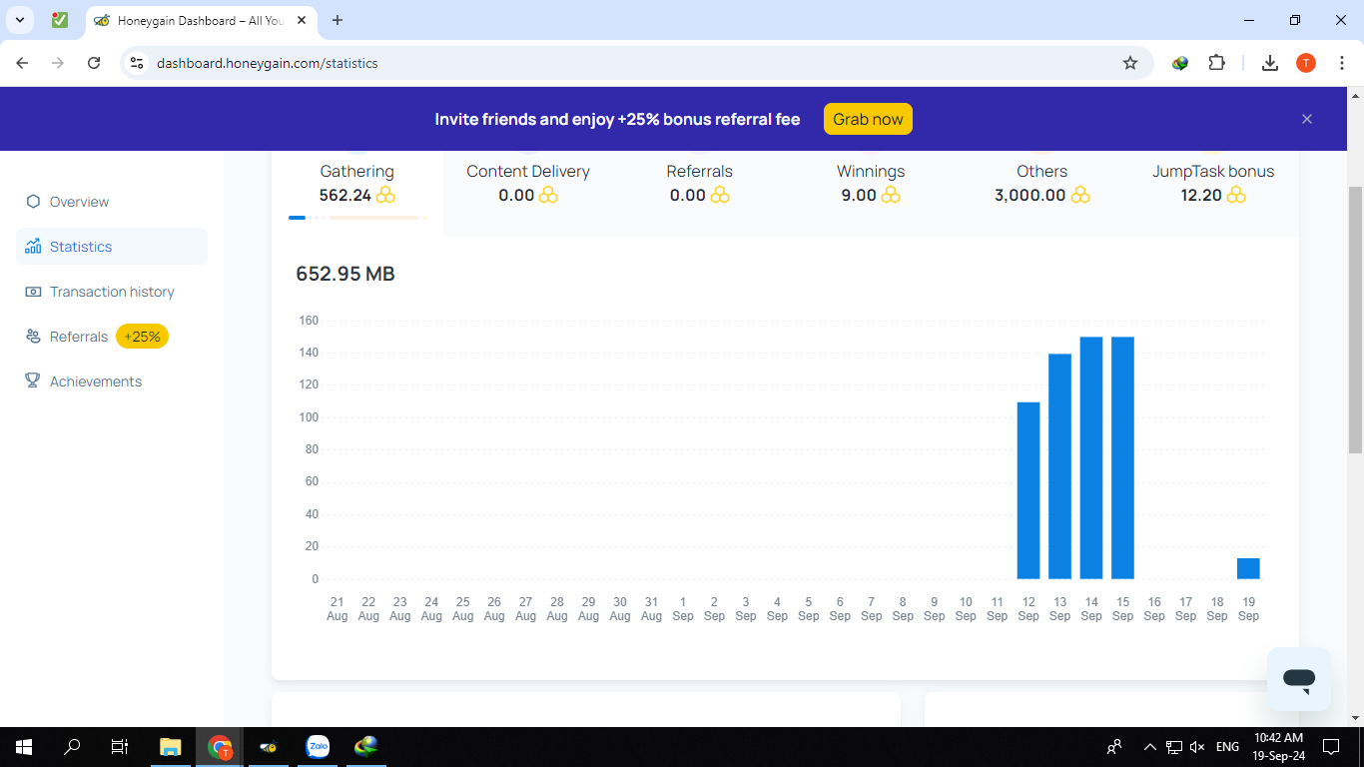Click the Transaction history banknote icon
Viewport: 1364px width, 767px height.
tap(33, 292)
